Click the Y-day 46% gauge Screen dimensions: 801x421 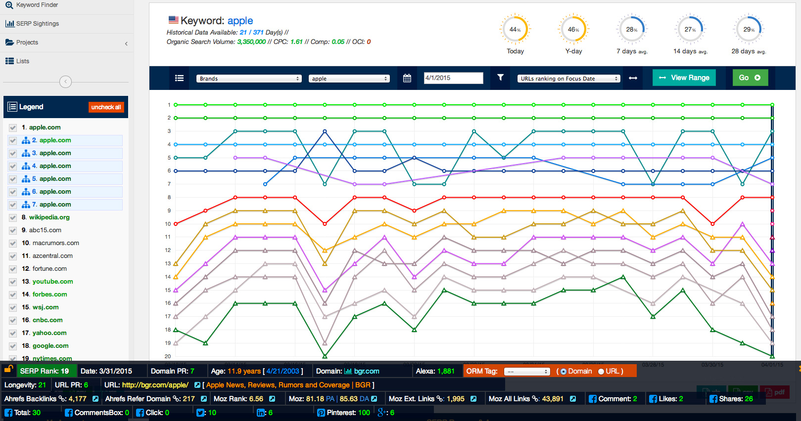click(573, 29)
